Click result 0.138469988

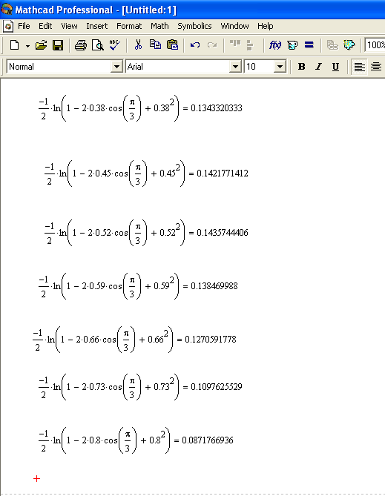point(214,286)
